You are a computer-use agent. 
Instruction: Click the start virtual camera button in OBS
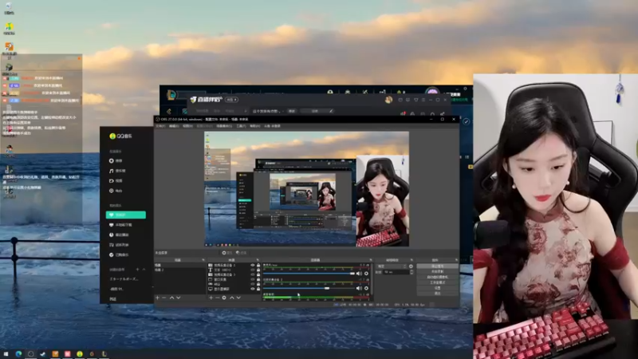[x=437, y=277]
